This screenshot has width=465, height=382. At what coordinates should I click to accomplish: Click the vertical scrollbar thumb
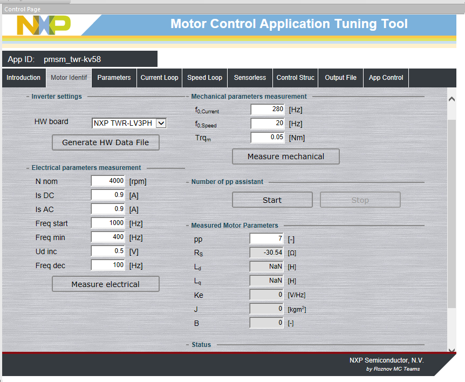coord(452,214)
